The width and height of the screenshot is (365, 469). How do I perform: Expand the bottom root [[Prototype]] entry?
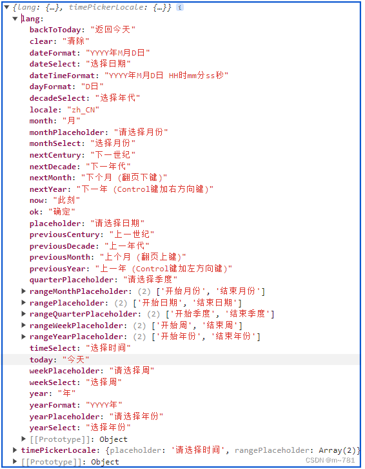pyautogui.click(x=15, y=461)
